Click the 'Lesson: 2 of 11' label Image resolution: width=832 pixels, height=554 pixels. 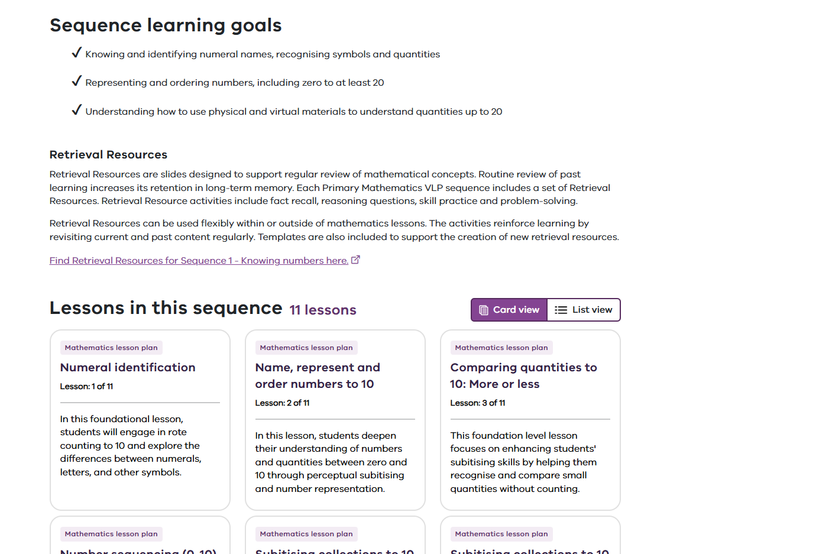[x=282, y=403]
